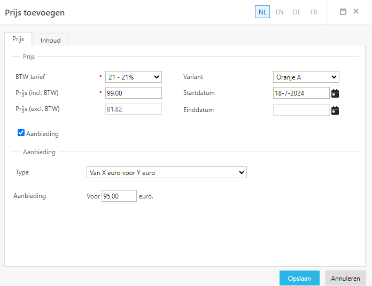Viewport: 372px width, 286px height.
Task: Cancel with the Annuleren button
Action: click(345, 278)
